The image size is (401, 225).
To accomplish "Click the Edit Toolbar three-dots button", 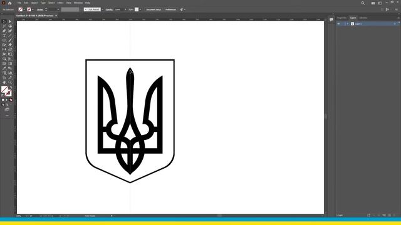I will pos(7,116).
